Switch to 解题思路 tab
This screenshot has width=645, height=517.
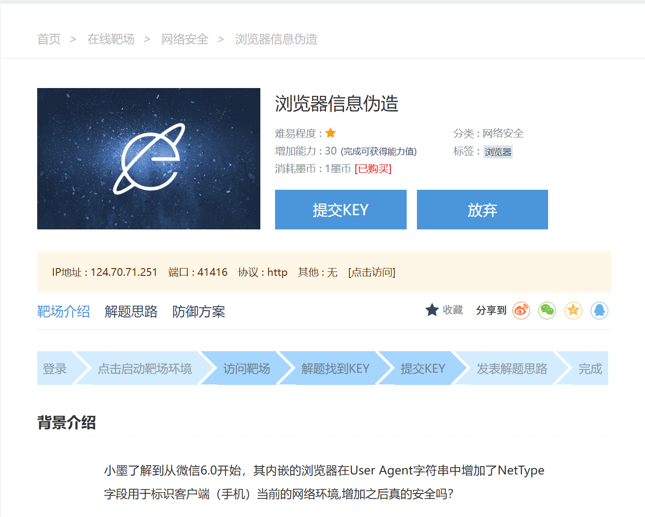[x=131, y=312]
